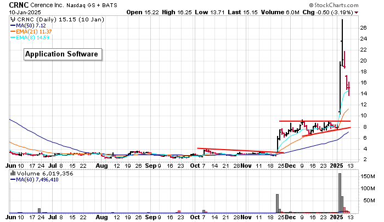
Task: Click the 150M volume axis label
Action: [368, 176]
